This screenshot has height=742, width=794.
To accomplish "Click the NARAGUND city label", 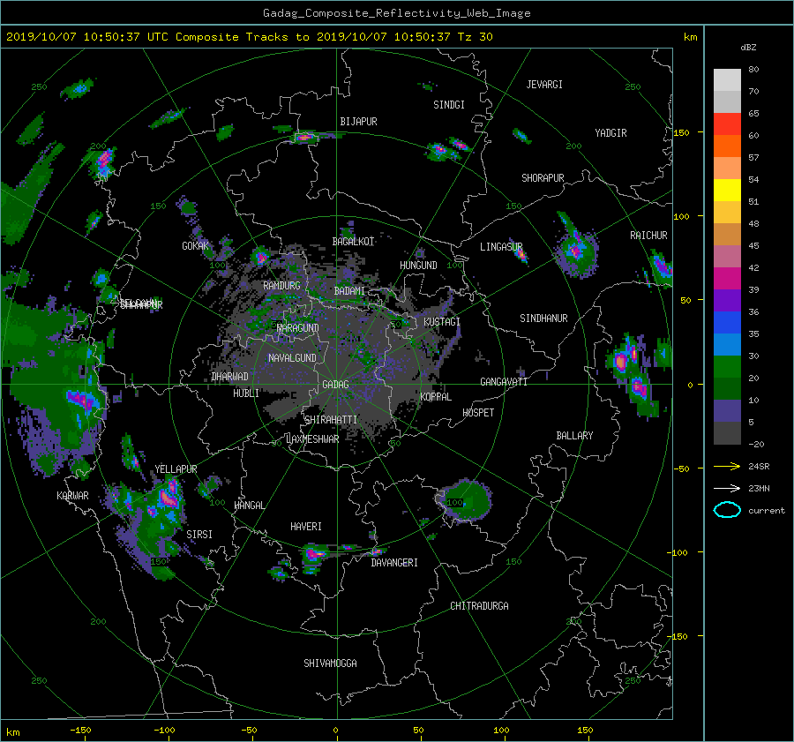I will pos(298,328).
